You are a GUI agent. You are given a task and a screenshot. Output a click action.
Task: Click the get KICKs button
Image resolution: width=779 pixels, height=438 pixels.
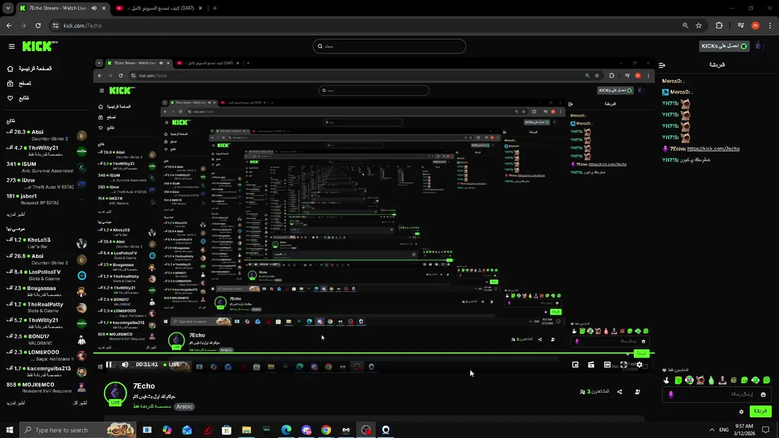(x=724, y=46)
